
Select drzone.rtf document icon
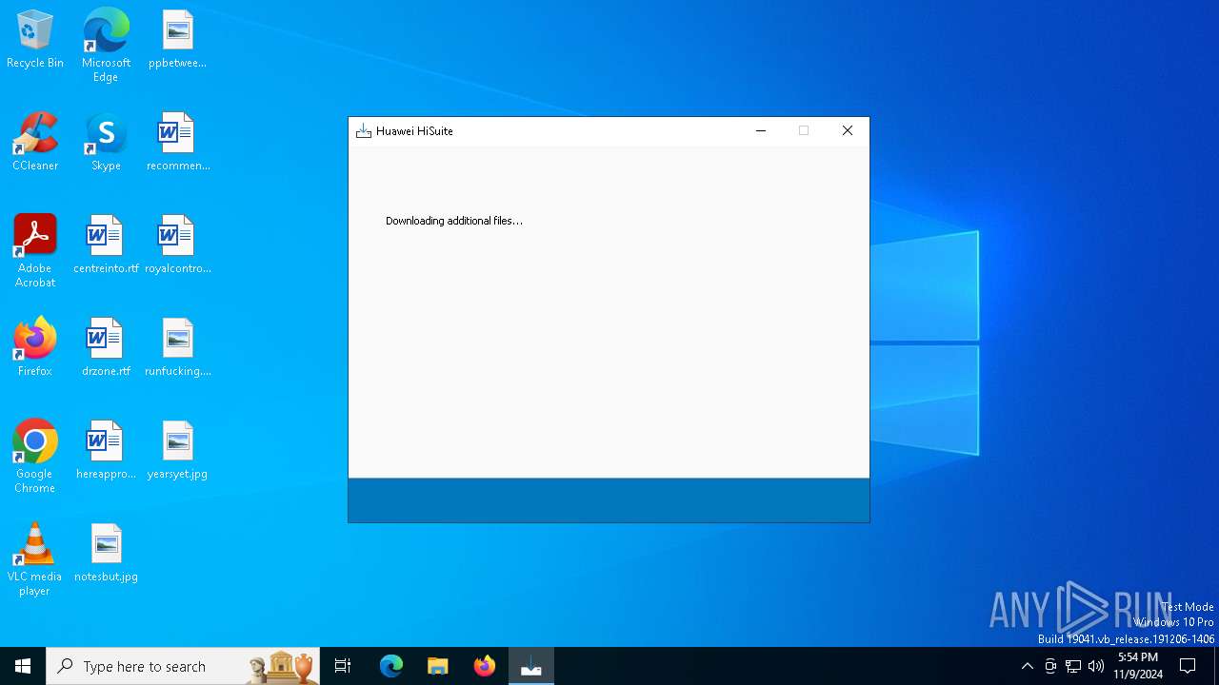(x=106, y=347)
